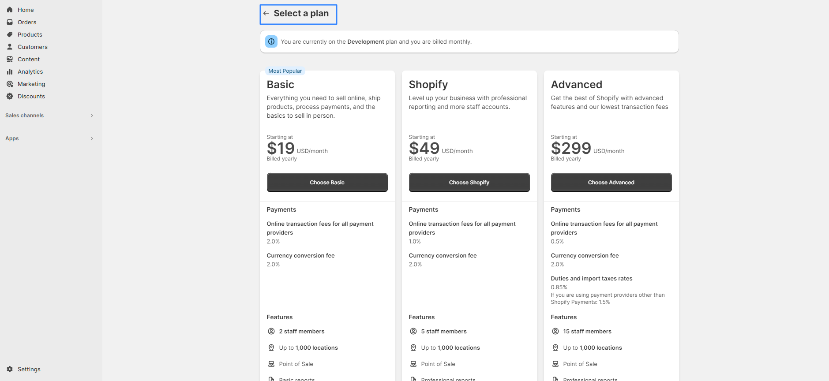Click the Customers person icon

click(x=10, y=47)
